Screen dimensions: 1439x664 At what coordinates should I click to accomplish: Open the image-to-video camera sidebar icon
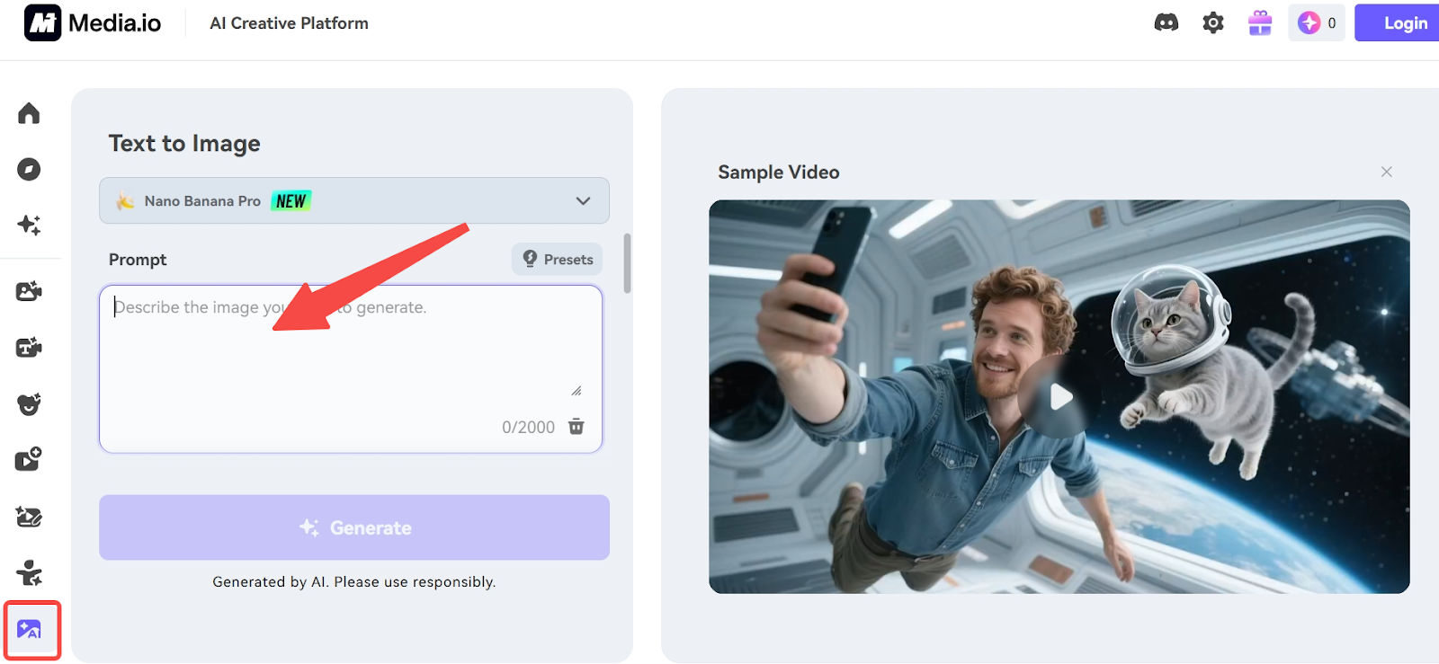point(29,291)
